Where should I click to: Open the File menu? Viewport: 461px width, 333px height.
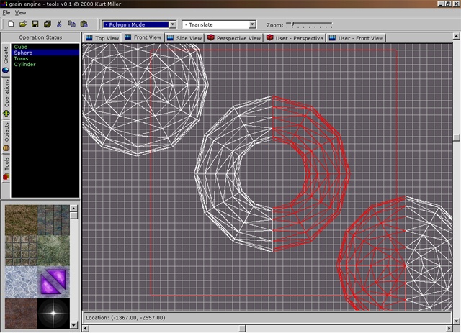(x=6, y=13)
